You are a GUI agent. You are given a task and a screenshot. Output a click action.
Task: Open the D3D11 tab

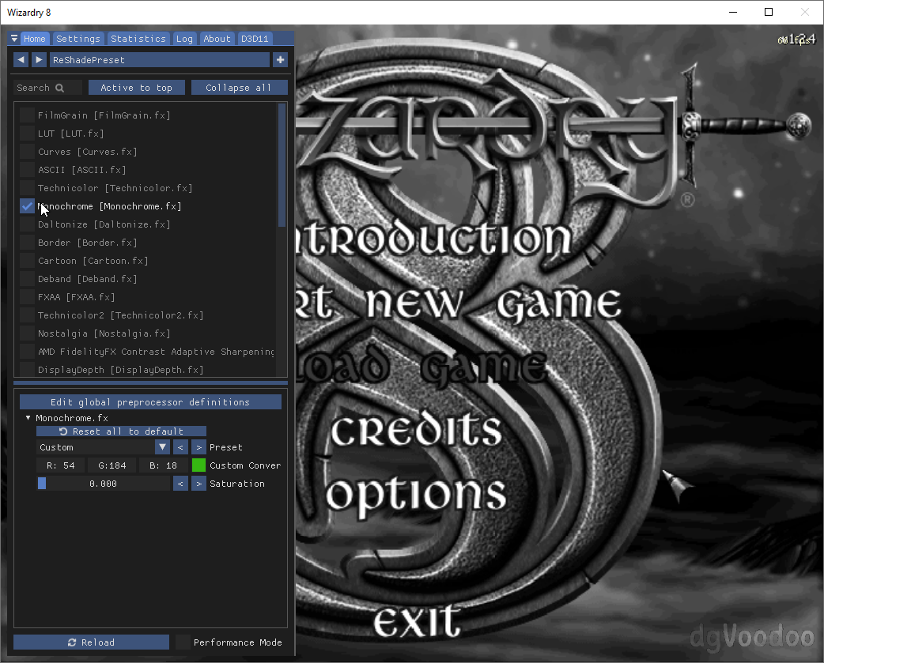255,38
